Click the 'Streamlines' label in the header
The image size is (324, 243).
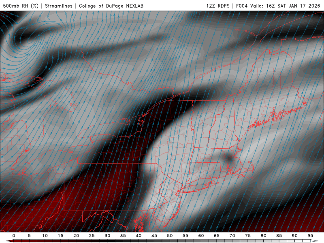(x=59, y=6)
